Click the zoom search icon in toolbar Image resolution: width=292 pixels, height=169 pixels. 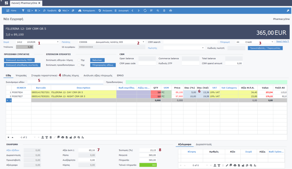[158, 11]
